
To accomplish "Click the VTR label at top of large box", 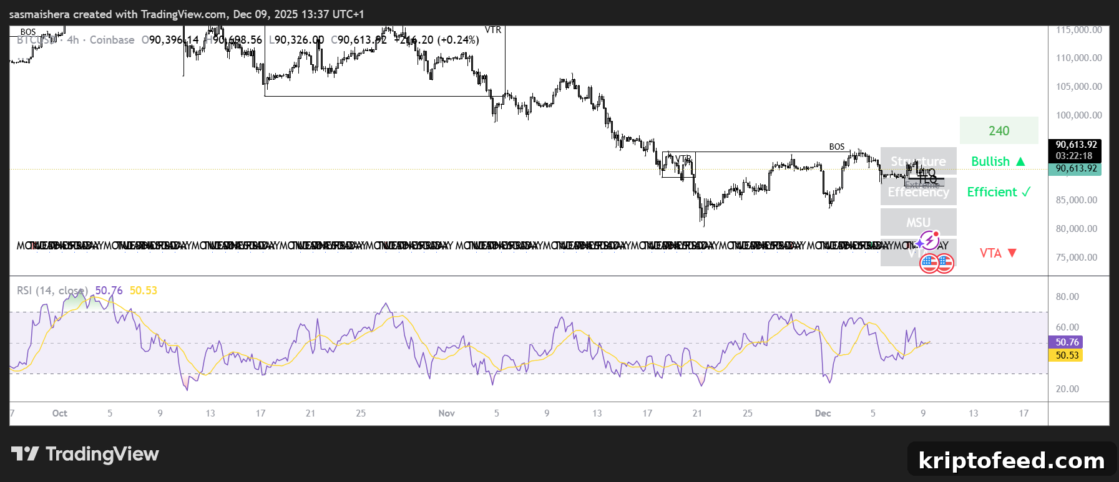I will [x=493, y=30].
